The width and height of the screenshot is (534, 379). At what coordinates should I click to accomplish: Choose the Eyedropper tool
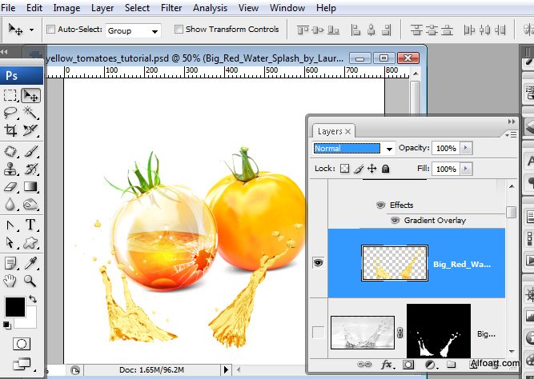pos(31,262)
